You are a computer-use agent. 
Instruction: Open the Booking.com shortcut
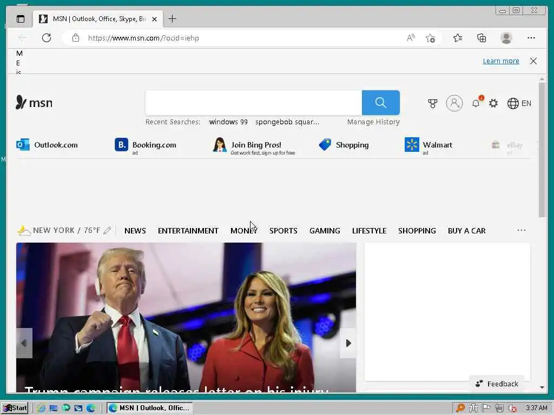click(x=146, y=145)
